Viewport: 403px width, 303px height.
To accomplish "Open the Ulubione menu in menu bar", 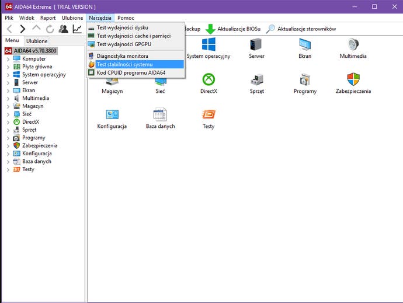I will tap(72, 18).
